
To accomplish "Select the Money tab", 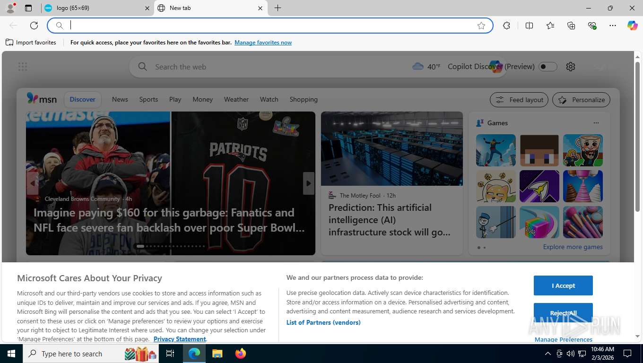I will (202, 99).
